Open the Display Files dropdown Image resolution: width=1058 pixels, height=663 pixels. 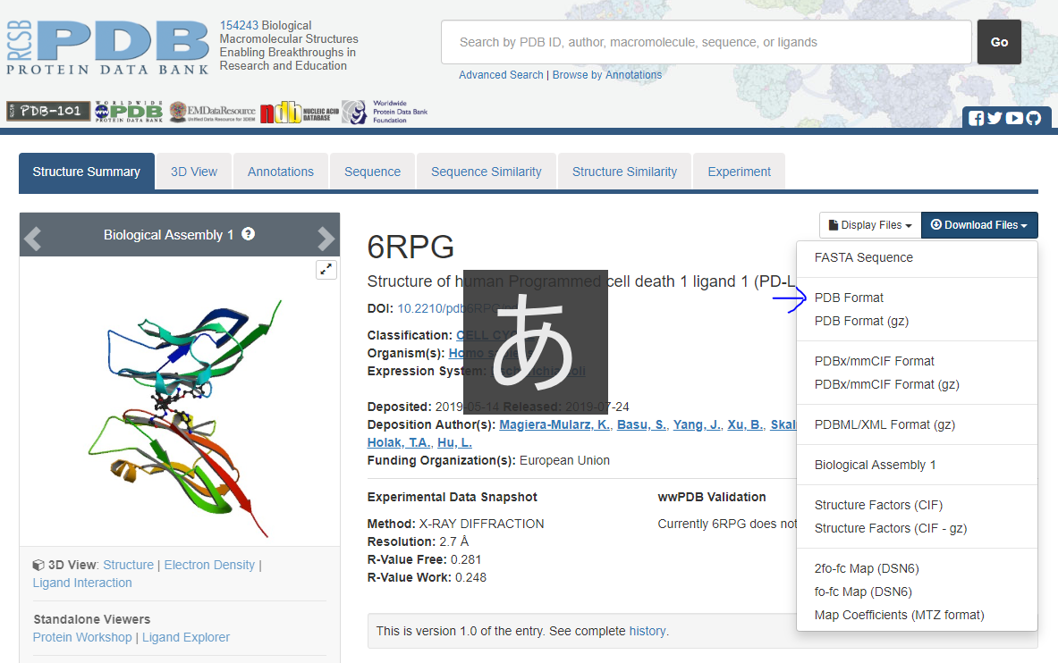pos(870,225)
